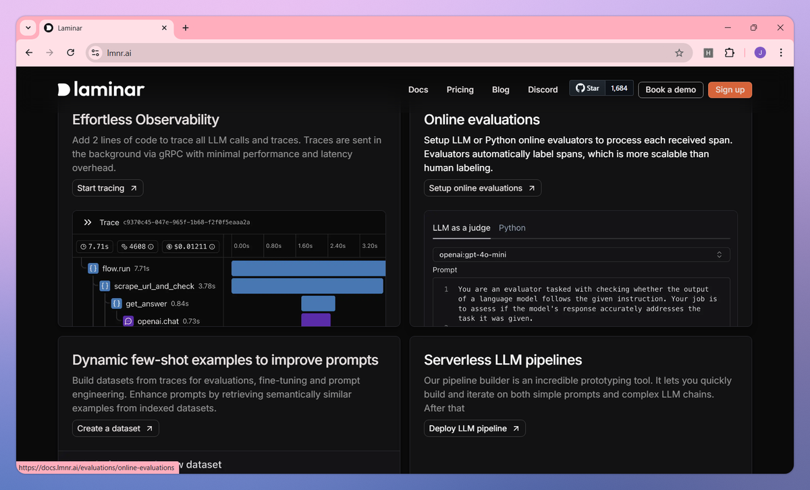Click the arrow icon in Deploy LLM pipeline
The height and width of the screenshot is (490, 810).
tap(516, 428)
